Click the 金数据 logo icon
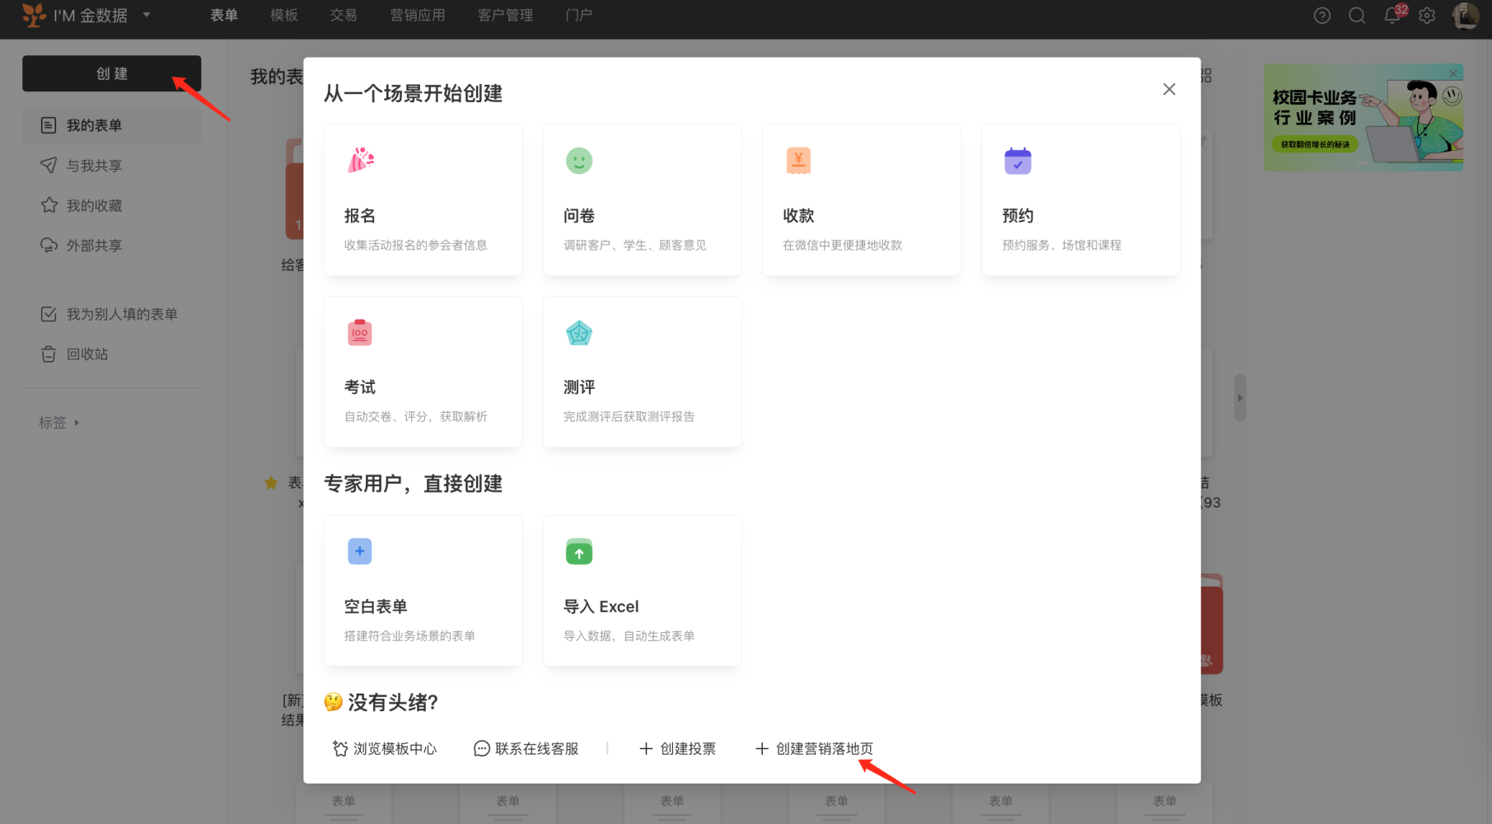The width and height of the screenshot is (1492, 824). pos(34,15)
